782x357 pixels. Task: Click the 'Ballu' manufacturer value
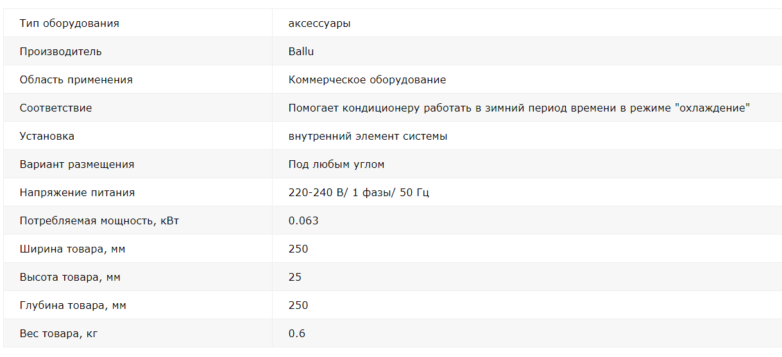[301, 52]
